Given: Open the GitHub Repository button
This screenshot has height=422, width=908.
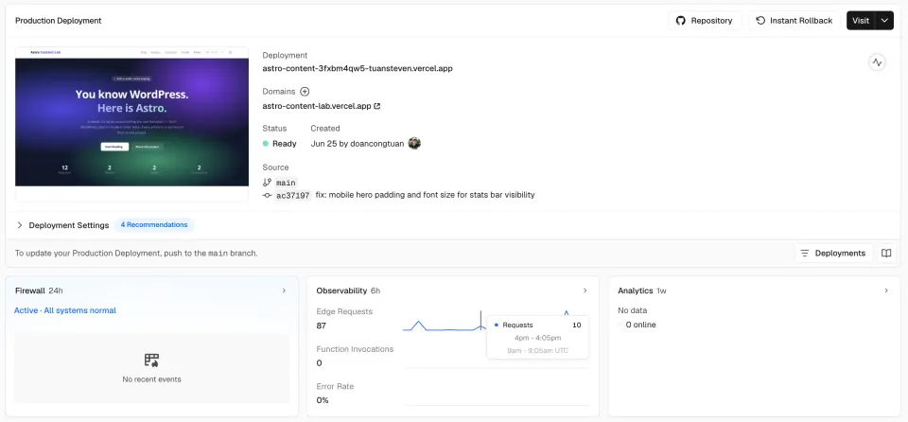Looking at the screenshot, I should click(x=705, y=20).
